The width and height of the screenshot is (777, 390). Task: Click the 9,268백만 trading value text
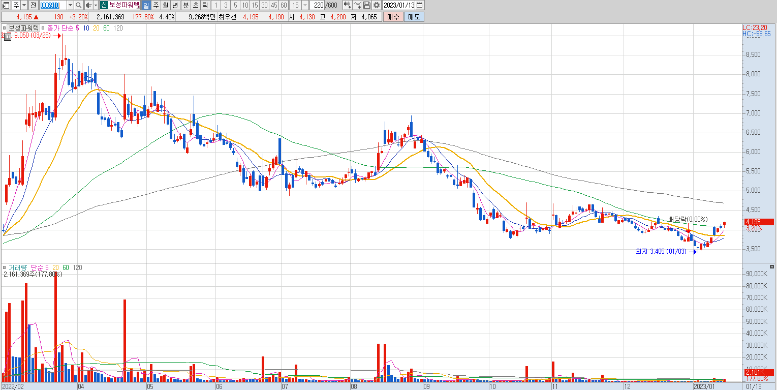pyautogui.click(x=202, y=17)
